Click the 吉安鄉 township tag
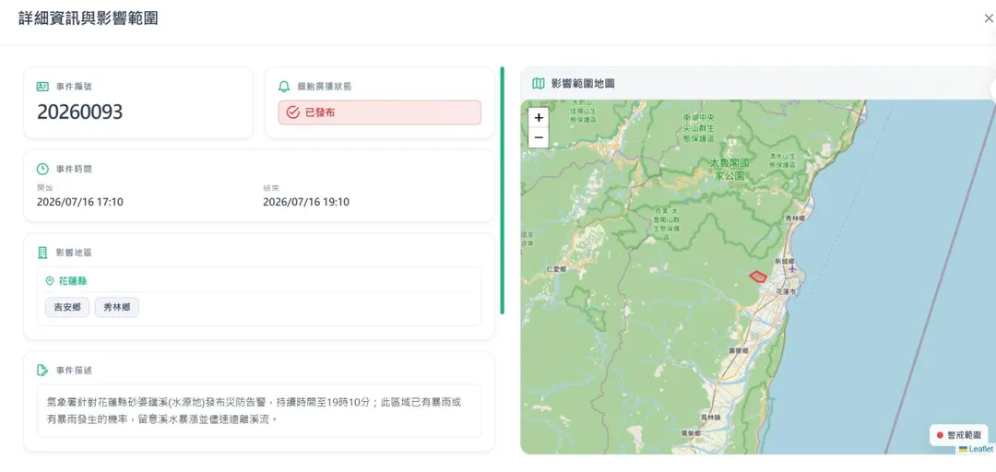Image resolution: width=996 pixels, height=472 pixels. (67, 307)
